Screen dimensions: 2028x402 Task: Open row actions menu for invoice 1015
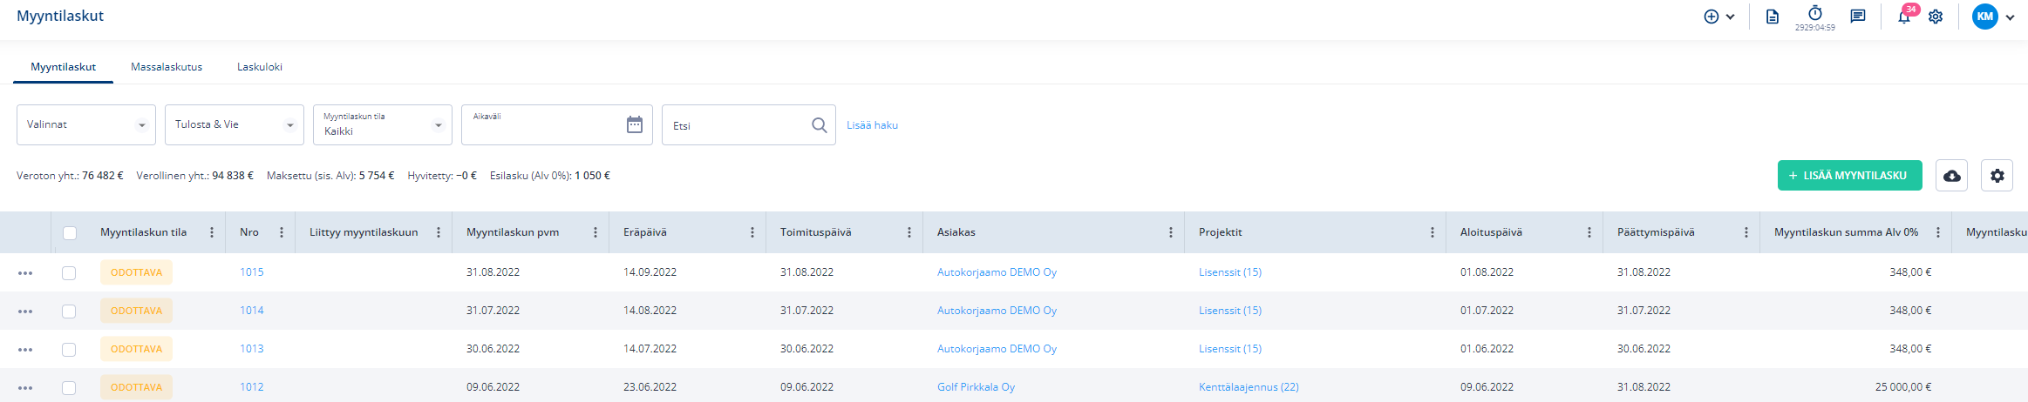25,273
